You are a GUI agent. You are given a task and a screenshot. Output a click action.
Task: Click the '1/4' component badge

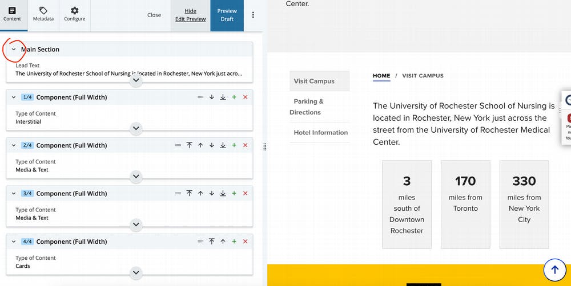tap(27, 97)
